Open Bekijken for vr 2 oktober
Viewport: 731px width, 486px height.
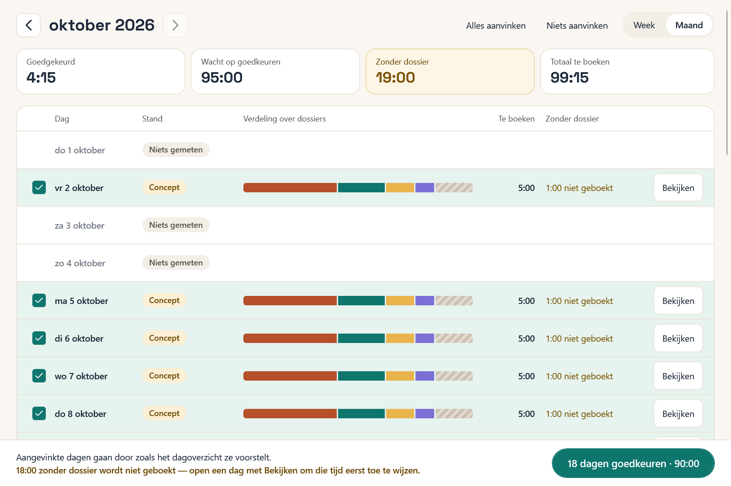(678, 188)
